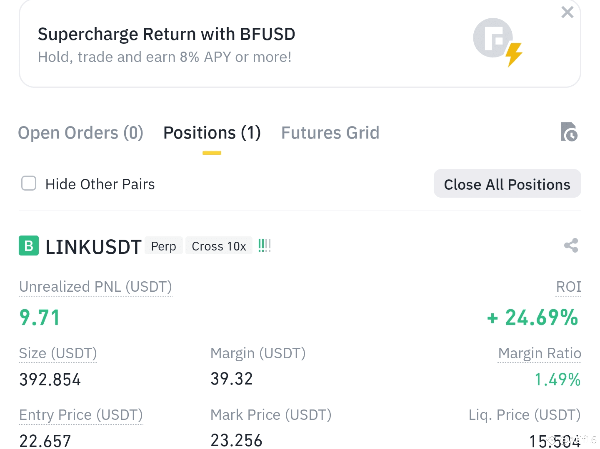600x449 pixels.
Task: Switch to the Open Orders tab
Action: [80, 132]
